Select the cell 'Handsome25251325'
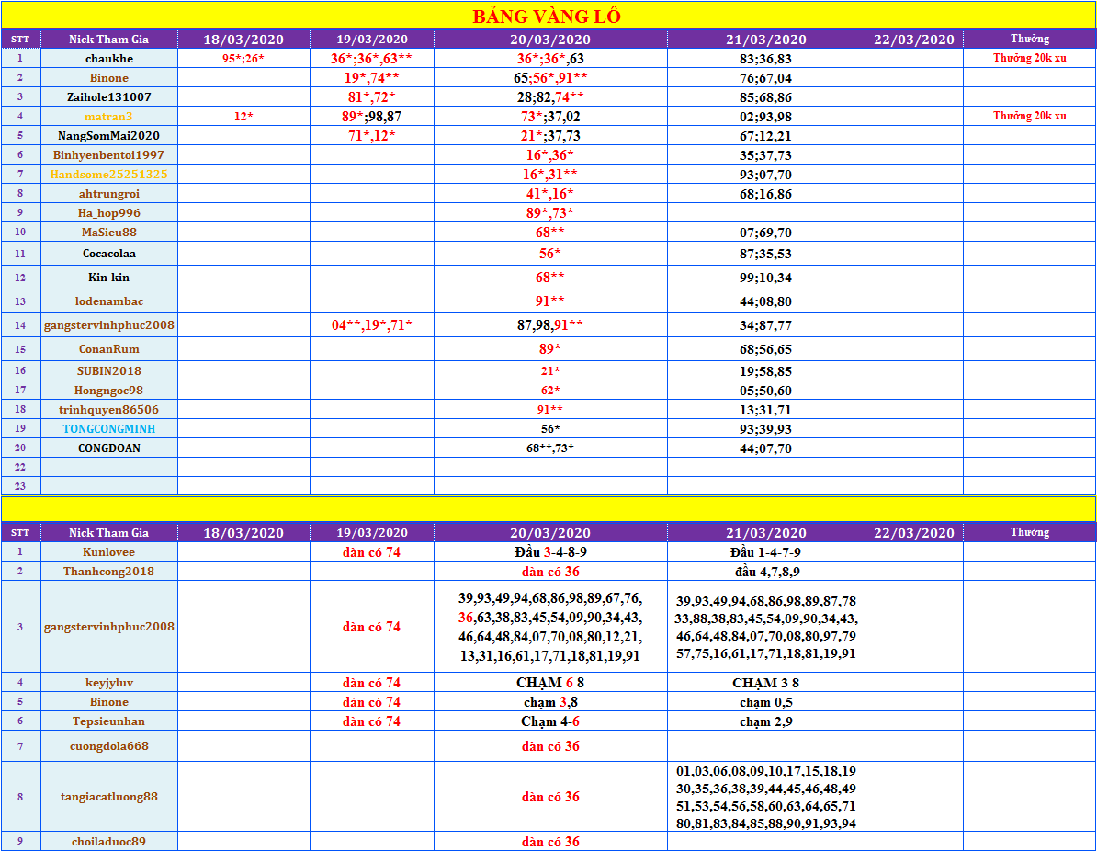 [x=109, y=175]
